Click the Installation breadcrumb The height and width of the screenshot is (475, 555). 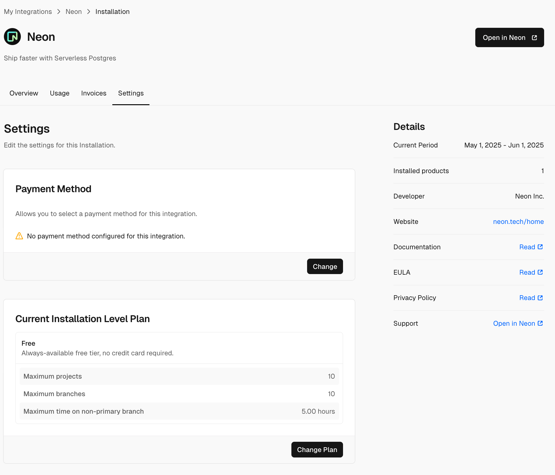tap(112, 11)
